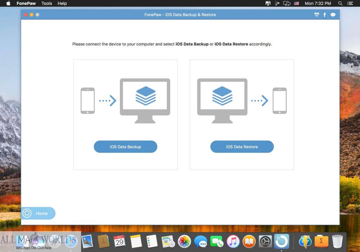Click the US flag input source icon
The height and width of the screenshot is (252, 360).
click(297, 4)
